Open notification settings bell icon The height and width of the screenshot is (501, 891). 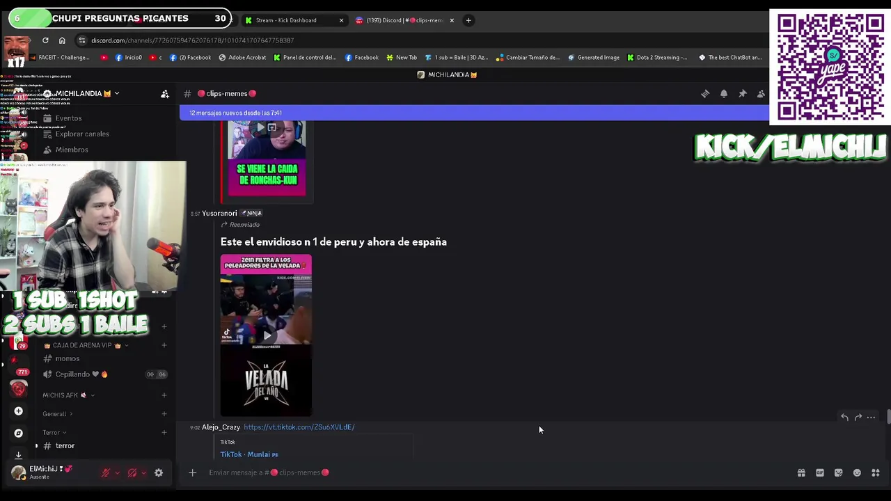[x=724, y=94]
